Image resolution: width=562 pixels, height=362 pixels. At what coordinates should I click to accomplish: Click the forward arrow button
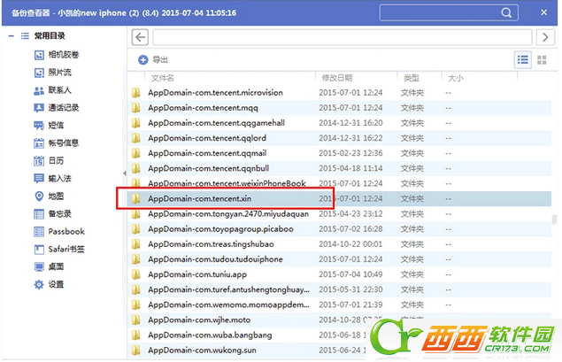tap(545, 37)
